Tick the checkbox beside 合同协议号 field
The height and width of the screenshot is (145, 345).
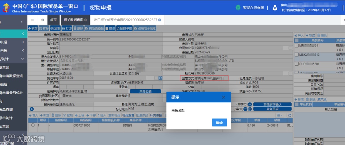click(x=290, y=48)
